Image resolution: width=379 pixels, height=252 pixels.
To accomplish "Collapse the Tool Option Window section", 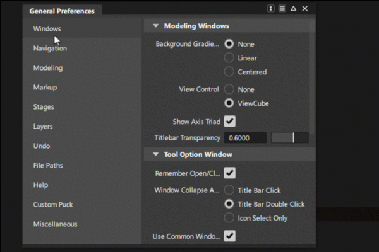I will pyautogui.click(x=155, y=154).
